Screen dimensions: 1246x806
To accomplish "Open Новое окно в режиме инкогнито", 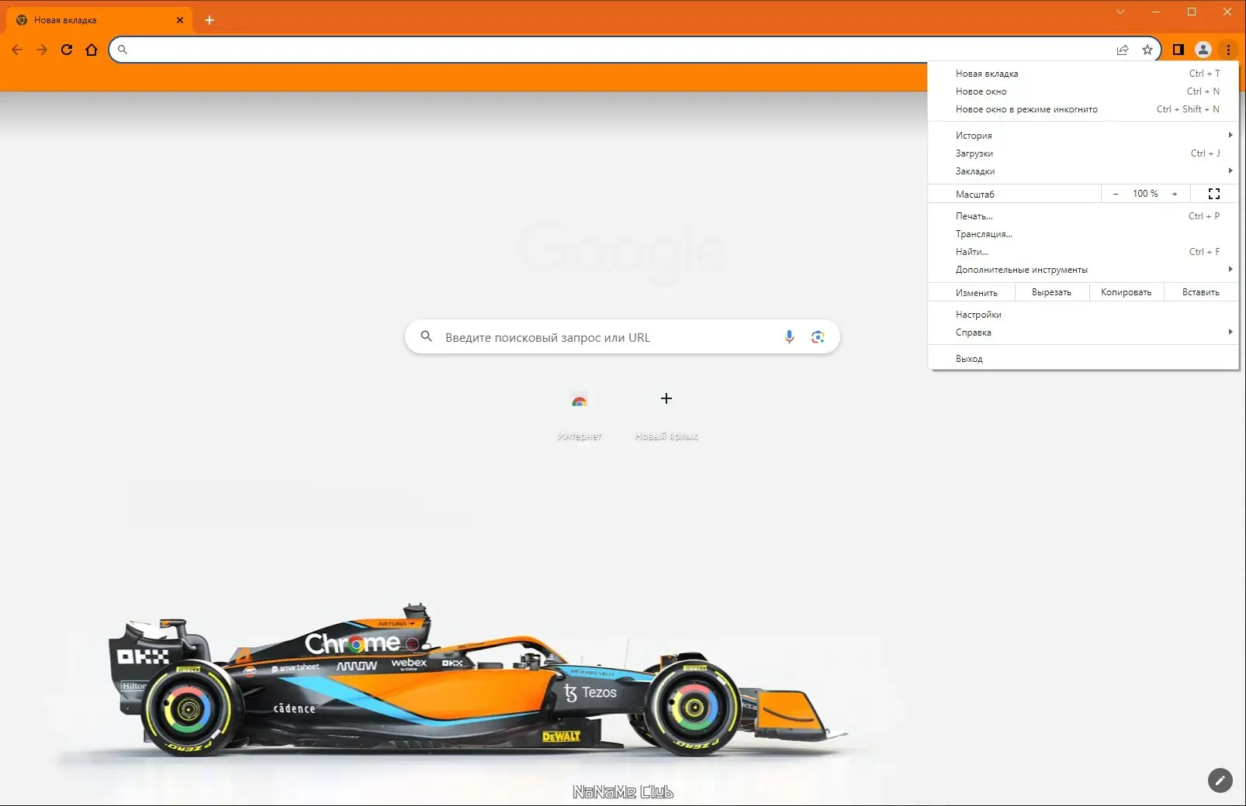I will point(1083,109).
